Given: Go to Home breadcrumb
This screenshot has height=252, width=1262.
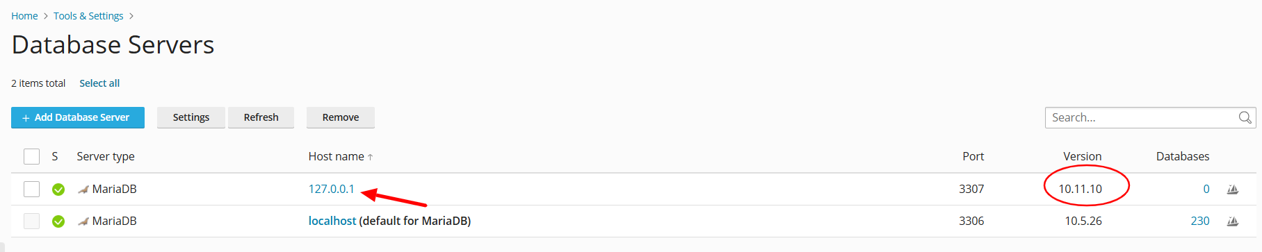Looking at the screenshot, I should pyautogui.click(x=24, y=16).
